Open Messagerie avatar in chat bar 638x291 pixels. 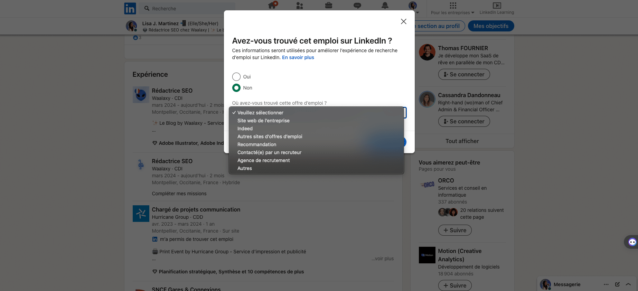(x=545, y=284)
